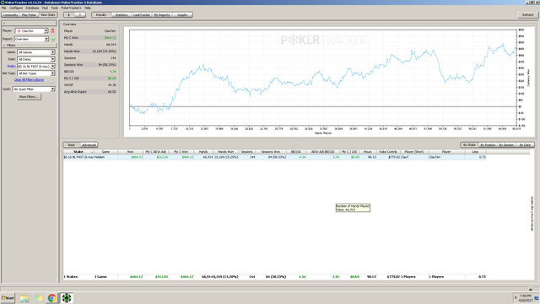
Task: Open the Game filter dropdown
Action: coord(35,52)
